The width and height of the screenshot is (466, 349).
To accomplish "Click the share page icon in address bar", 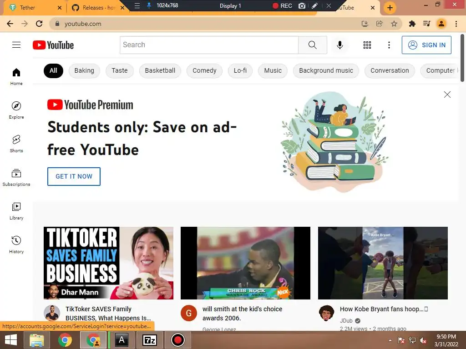I will point(379,24).
